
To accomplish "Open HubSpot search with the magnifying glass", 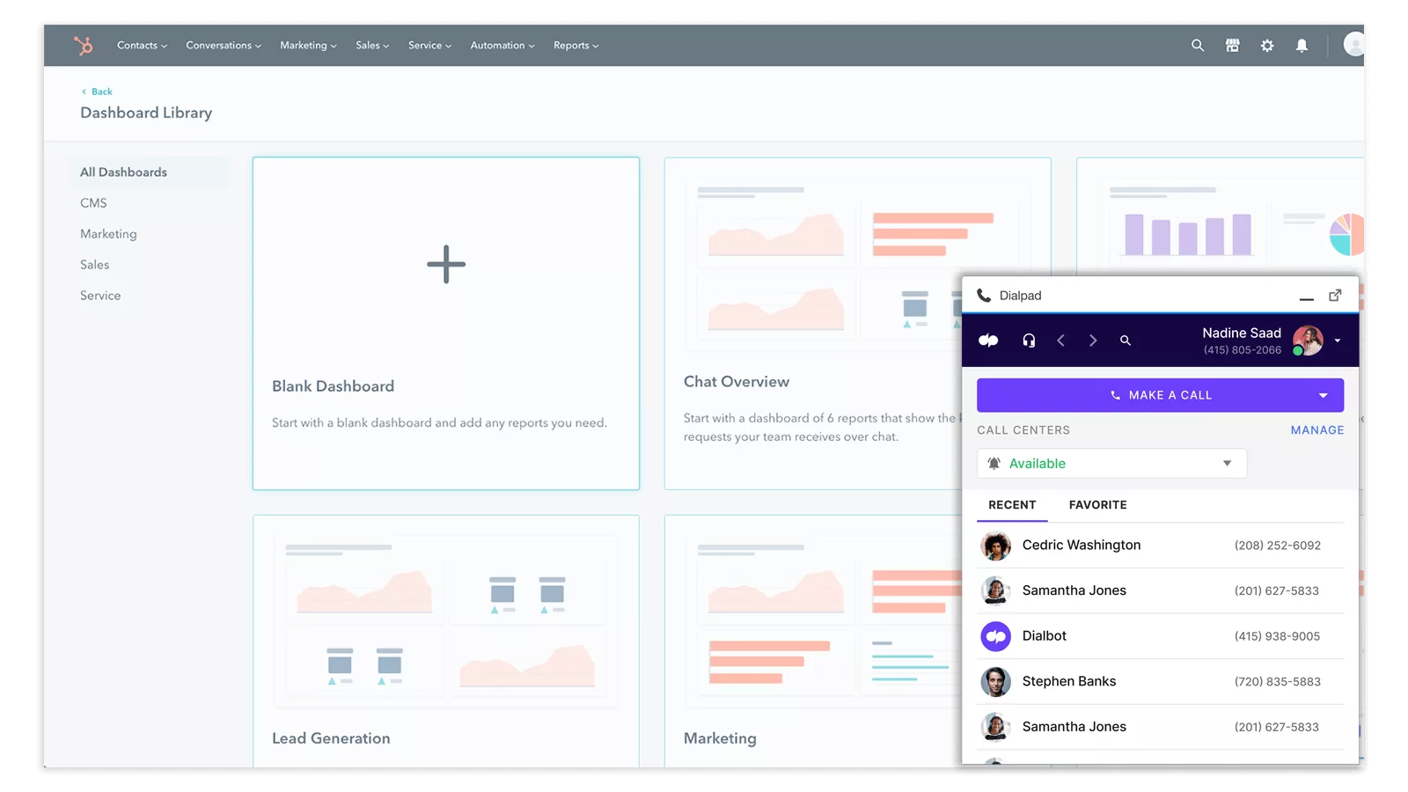I will [1197, 45].
